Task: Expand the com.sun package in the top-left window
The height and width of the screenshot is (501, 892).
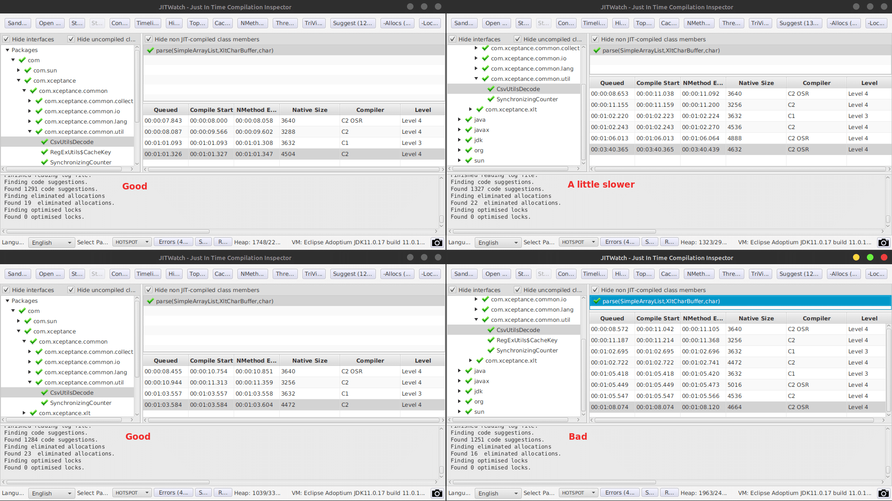Action: pyautogui.click(x=19, y=71)
